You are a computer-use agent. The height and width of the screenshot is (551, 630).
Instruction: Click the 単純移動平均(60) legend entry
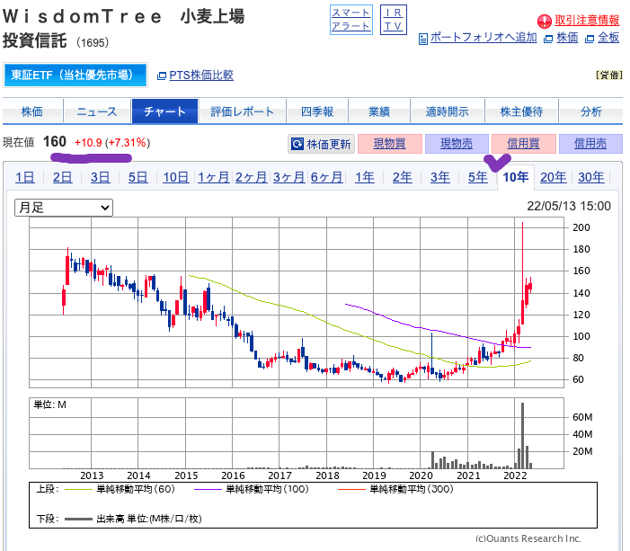pos(120,489)
